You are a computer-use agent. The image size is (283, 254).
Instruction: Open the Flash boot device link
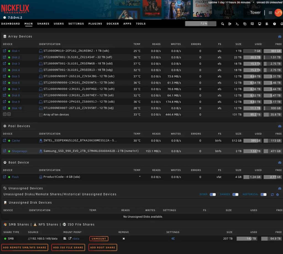tap(15, 177)
